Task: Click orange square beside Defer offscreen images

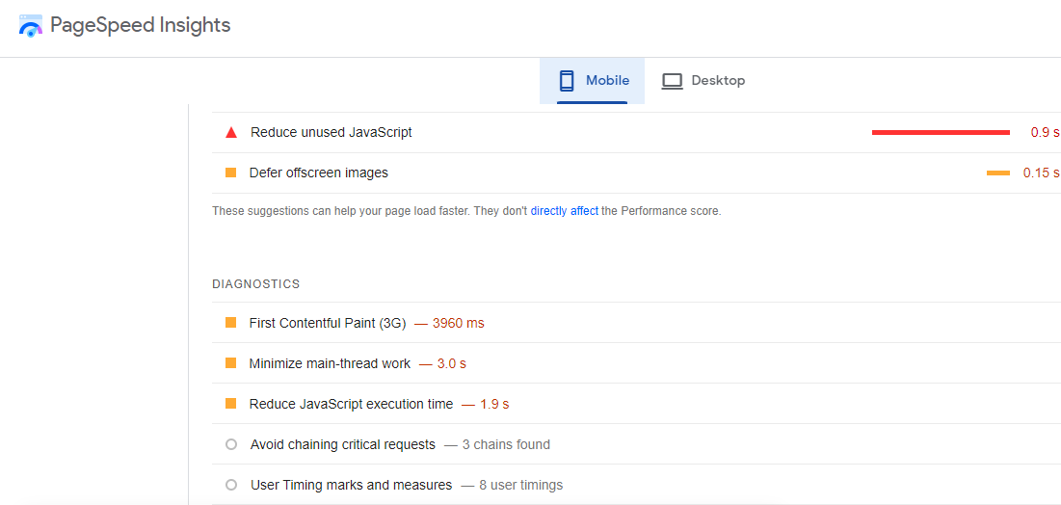Action: [x=230, y=173]
